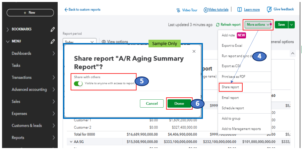Image resolution: width=302 pixels, height=149 pixels.
Task: Choose Export to Excel
Action: (x=232, y=46)
